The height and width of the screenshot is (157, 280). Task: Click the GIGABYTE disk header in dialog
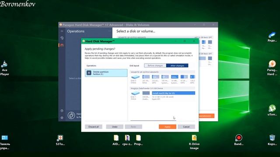click(162, 72)
